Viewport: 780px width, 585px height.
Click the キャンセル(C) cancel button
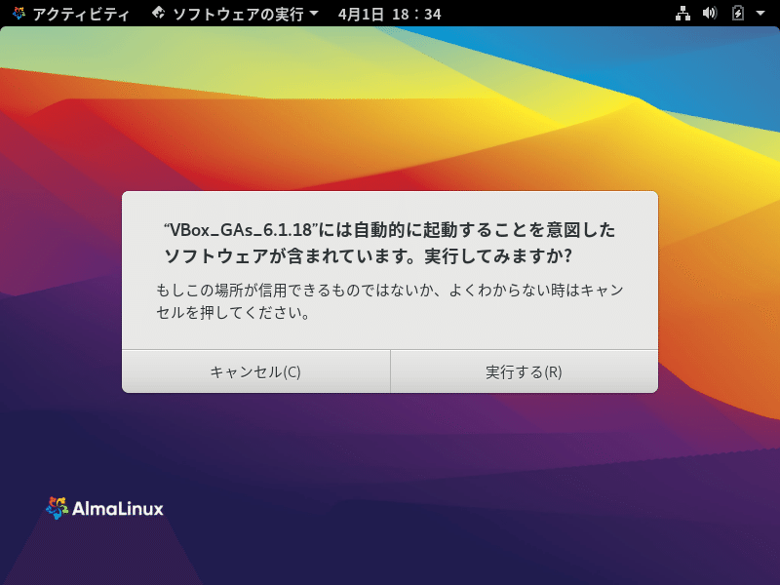click(255, 371)
